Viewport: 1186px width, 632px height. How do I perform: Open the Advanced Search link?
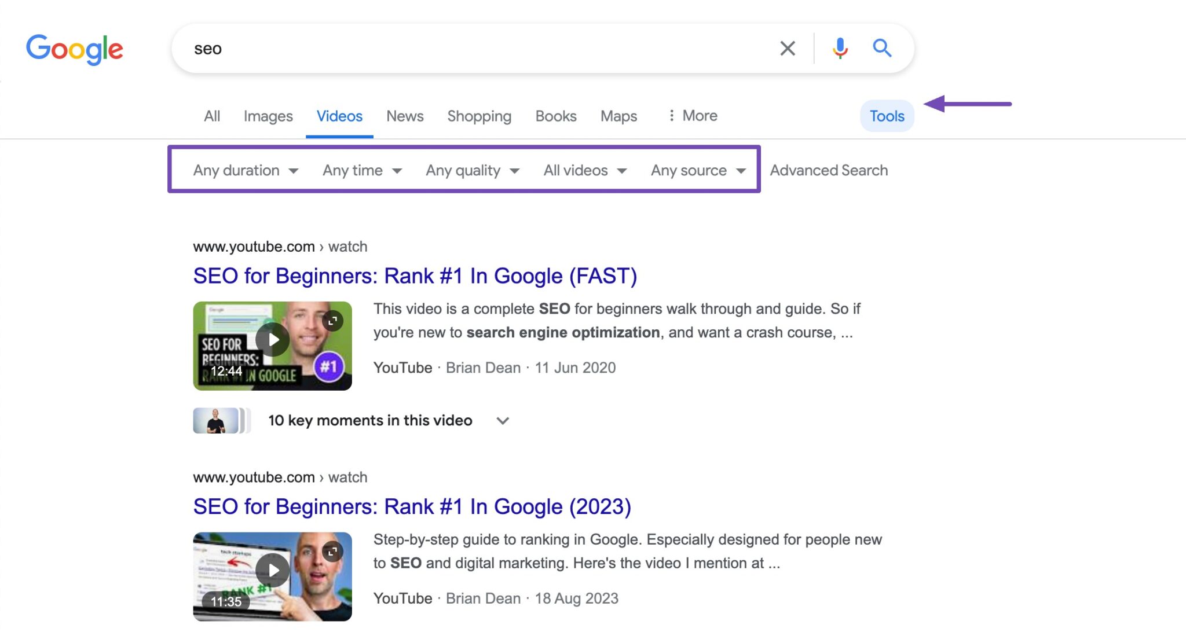828,170
